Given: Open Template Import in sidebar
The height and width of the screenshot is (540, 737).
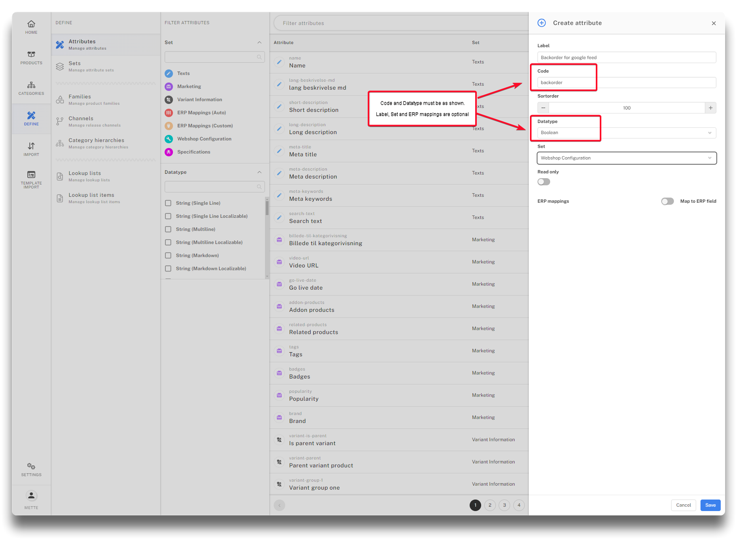Looking at the screenshot, I should pos(31,179).
